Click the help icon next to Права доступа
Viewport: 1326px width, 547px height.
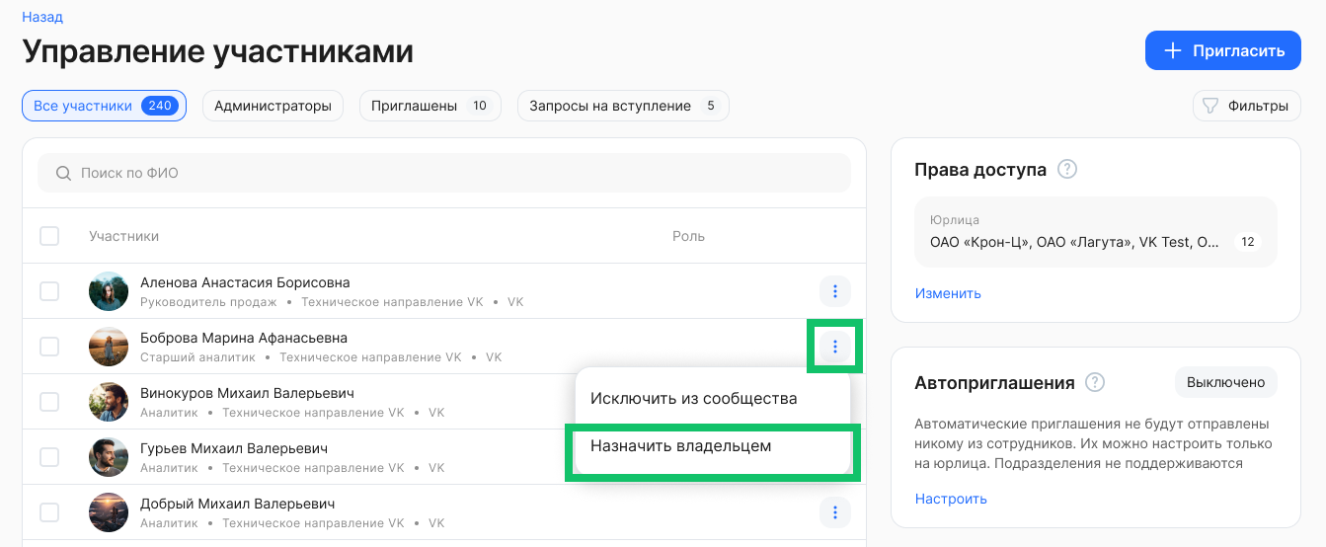point(1067,170)
